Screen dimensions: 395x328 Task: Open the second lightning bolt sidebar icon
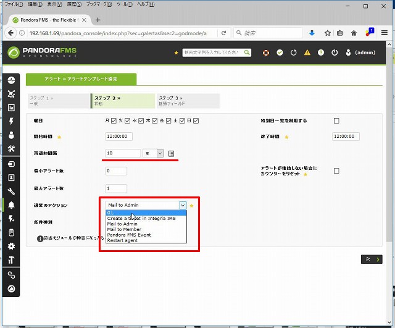pyautogui.click(x=11, y=219)
